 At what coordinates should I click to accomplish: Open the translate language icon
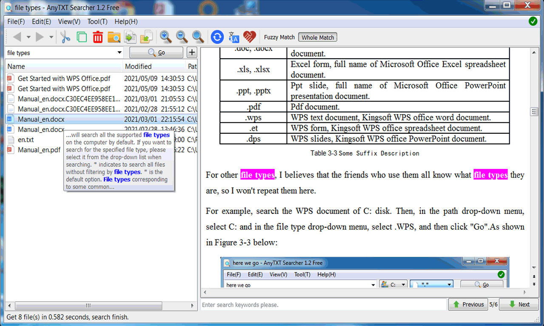[x=234, y=37]
